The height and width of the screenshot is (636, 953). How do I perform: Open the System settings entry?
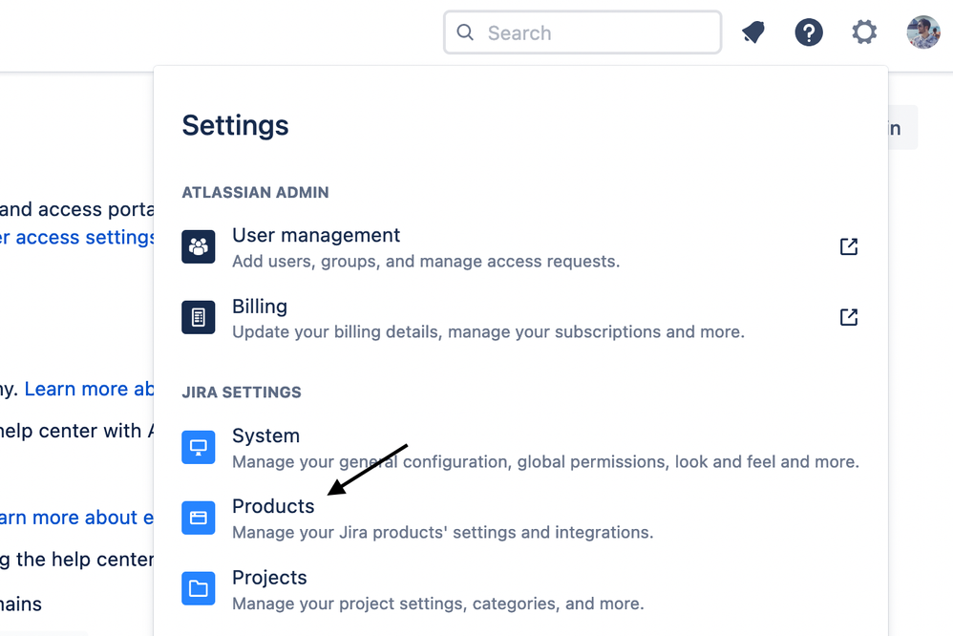pyautogui.click(x=520, y=448)
